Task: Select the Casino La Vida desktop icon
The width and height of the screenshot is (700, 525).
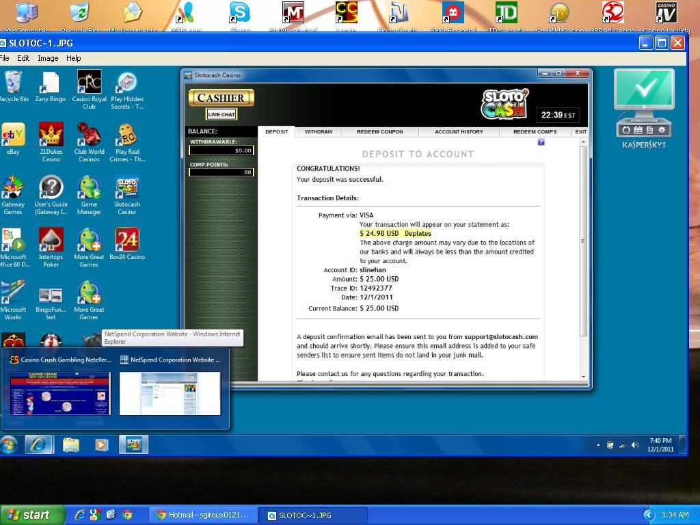Action: (x=667, y=16)
